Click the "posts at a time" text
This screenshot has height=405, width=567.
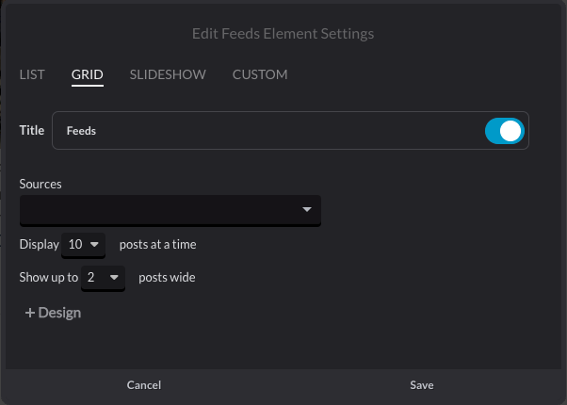click(x=157, y=245)
